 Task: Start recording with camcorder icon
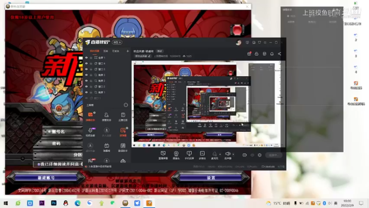(244, 155)
